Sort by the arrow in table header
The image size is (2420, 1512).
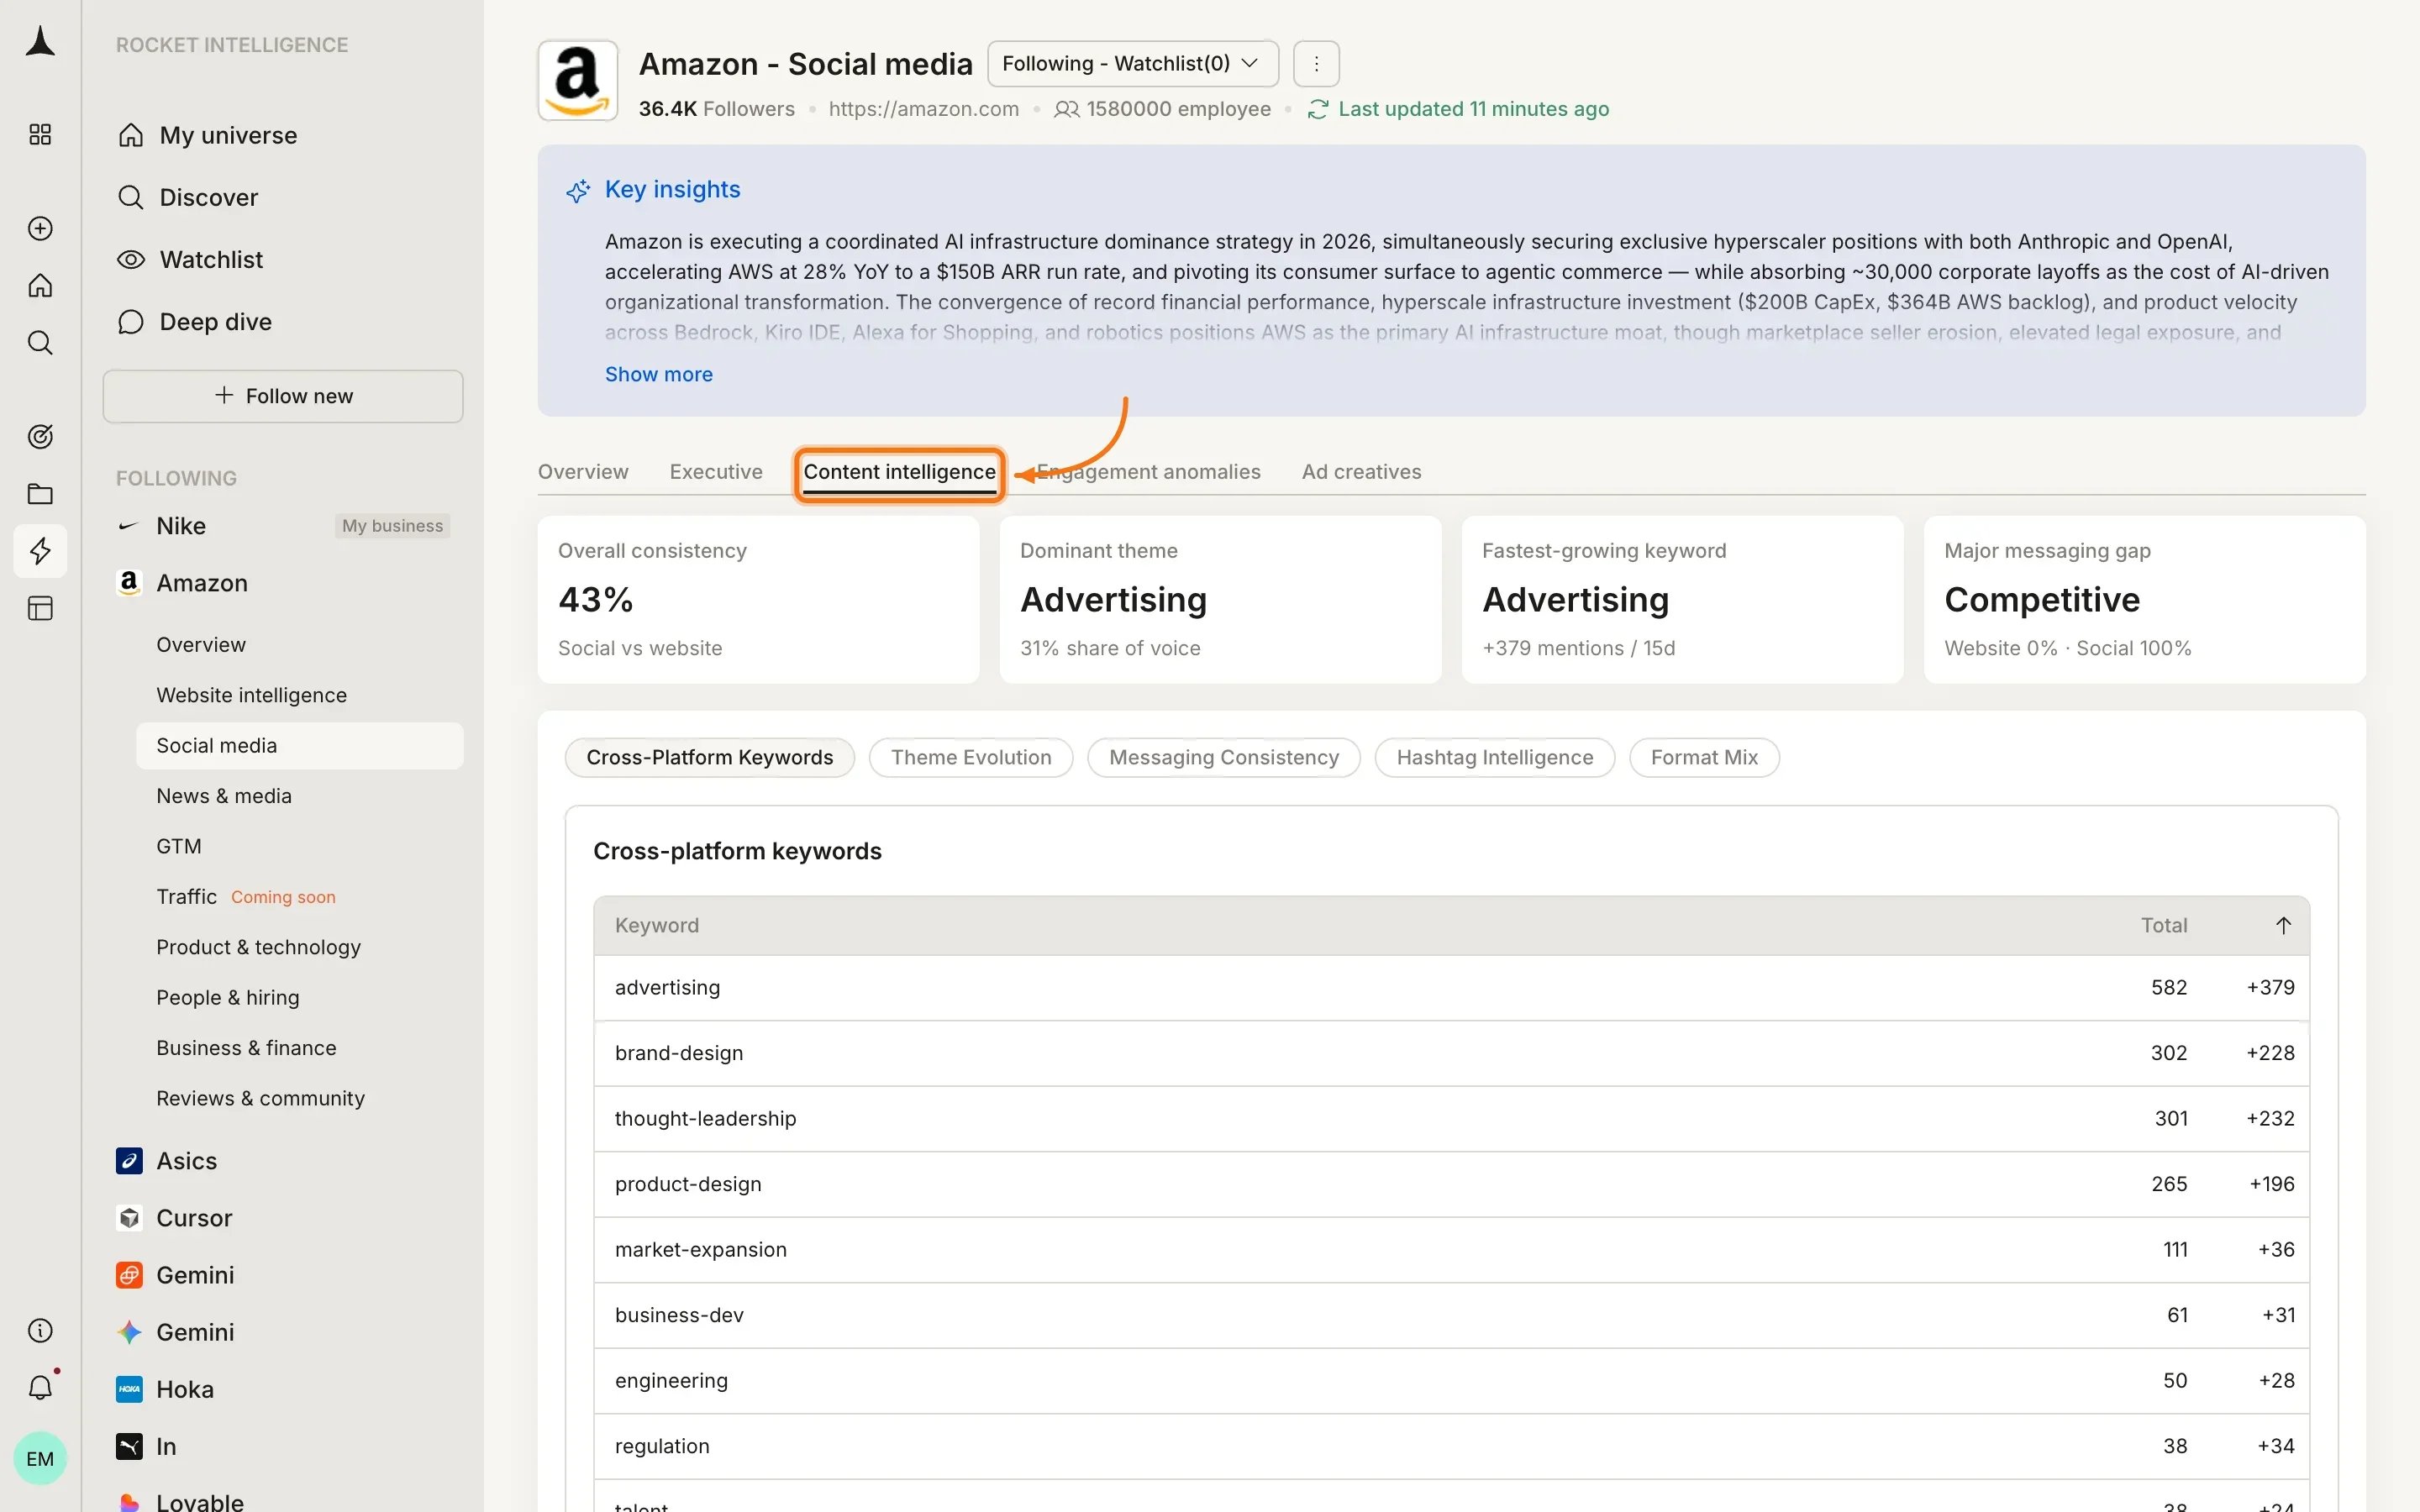coord(2283,925)
